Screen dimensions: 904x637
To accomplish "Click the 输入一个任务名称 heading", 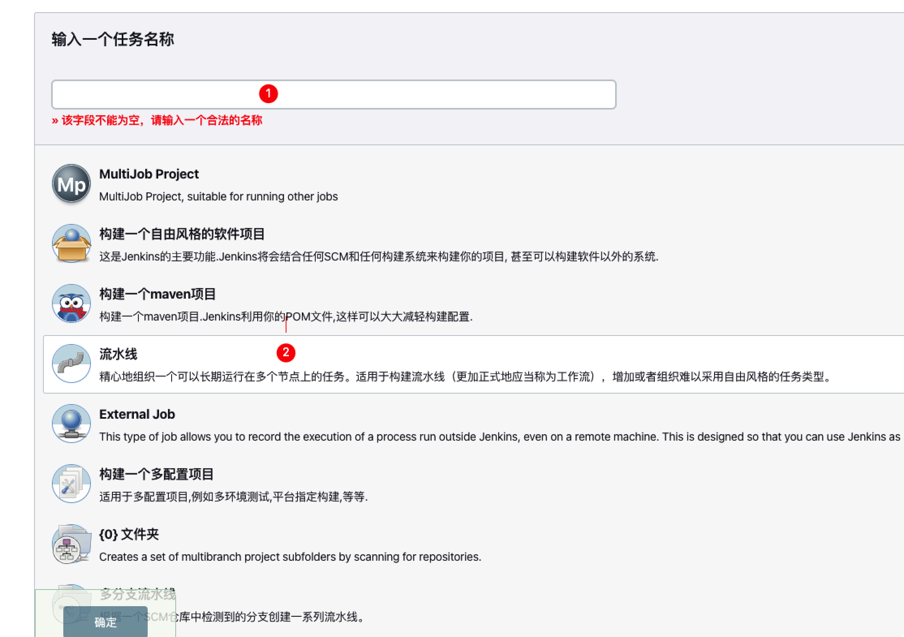I will coord(113,39).
